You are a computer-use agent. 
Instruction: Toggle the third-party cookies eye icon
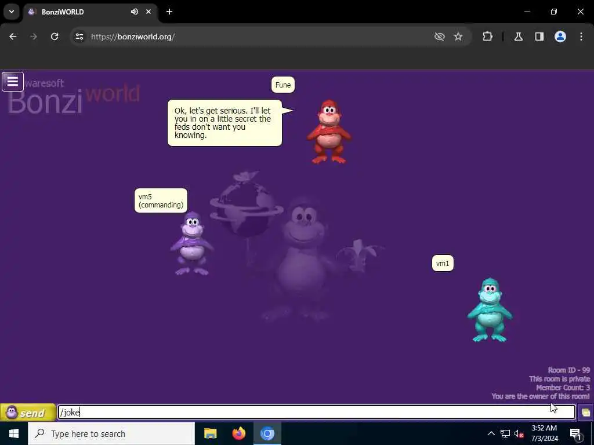(440, 37)
